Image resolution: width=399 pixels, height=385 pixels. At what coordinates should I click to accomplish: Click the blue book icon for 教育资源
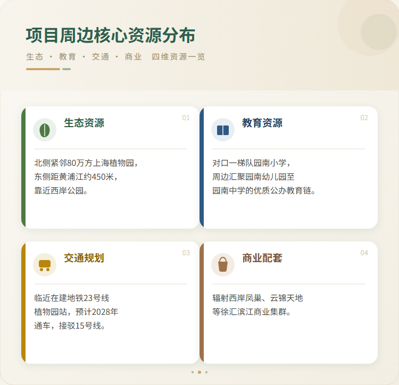pyautogui.click(x=223, y=130)
